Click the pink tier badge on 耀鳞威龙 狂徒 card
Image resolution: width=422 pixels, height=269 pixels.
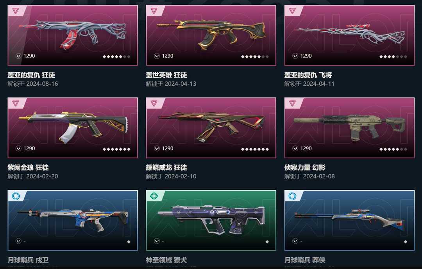pyautogui.click(x=154, y=103)
